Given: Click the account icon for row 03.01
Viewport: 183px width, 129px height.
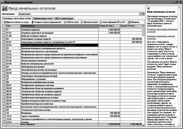Looking at the screenshot, I should tap(4, 51).
